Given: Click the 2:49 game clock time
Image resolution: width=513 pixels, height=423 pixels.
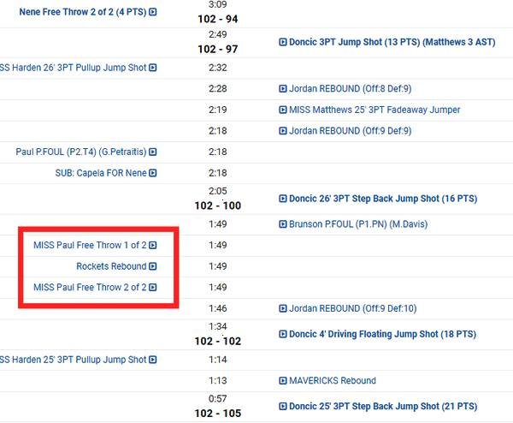Looking at the screenshot, I should 218,34.
